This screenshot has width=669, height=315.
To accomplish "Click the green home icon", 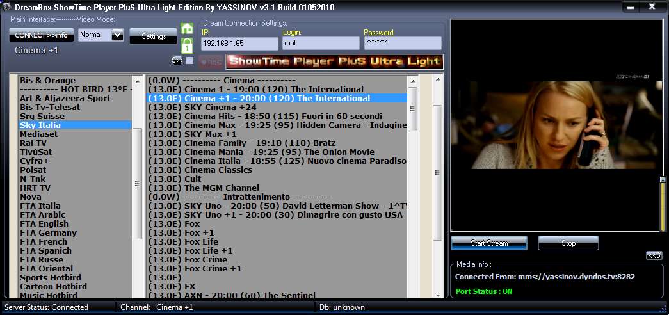I will pos(187,29).
